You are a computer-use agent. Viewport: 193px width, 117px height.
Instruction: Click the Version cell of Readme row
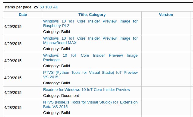[x=166, y=92]
